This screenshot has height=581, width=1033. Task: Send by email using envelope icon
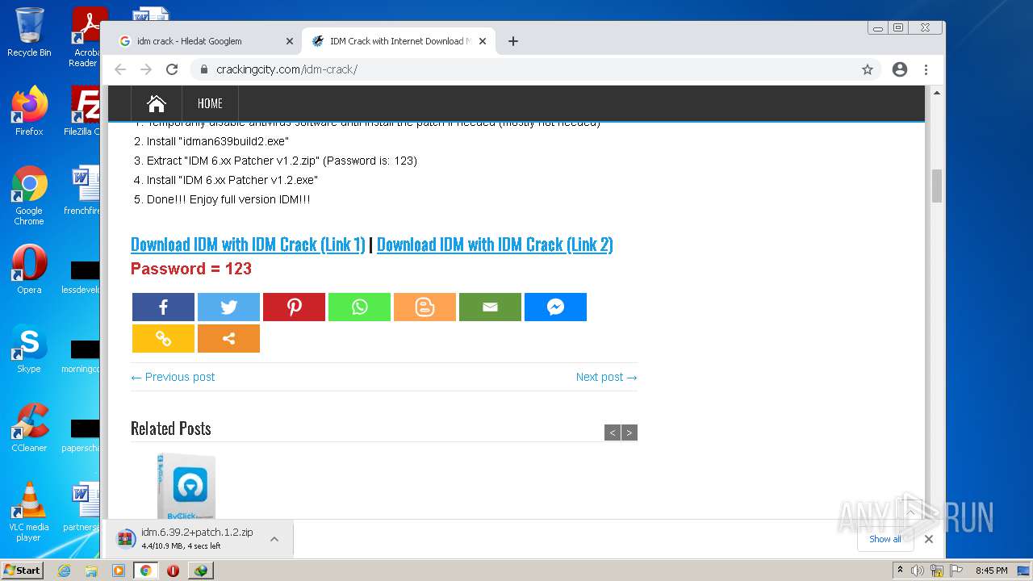[x=490, y=307]
